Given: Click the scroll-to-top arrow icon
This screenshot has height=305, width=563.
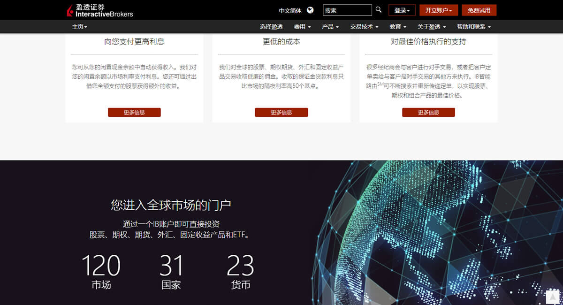Looking at the screenshot, I should 553,297.
